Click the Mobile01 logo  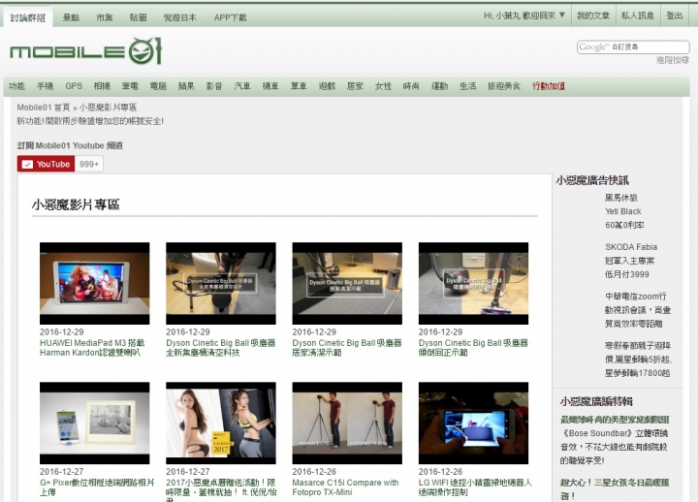click(x=86, y=51)
